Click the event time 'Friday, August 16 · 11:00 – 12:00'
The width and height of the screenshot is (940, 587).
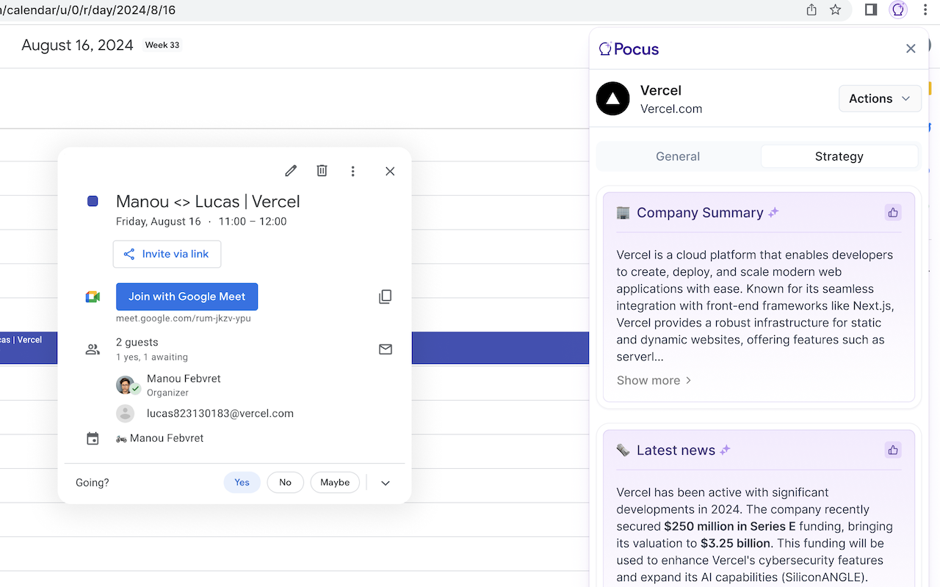[201, 222]
